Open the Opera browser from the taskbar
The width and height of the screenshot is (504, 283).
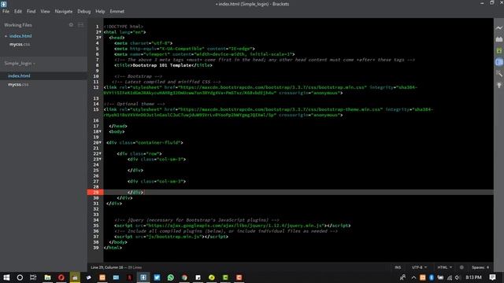pos(61,277)
